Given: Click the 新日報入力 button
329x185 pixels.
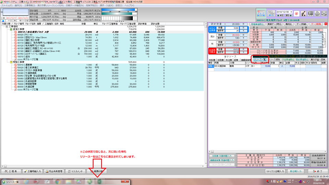Looking at the screenshot, I should [296, 171].
